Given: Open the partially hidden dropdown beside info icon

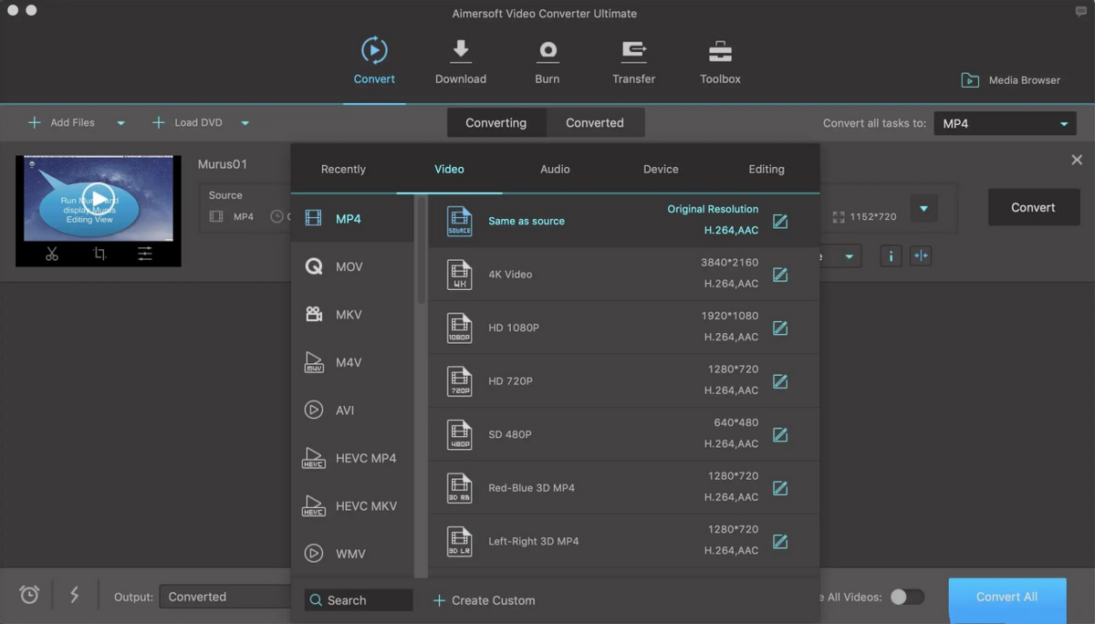Looking at the screenshot, I should click(840, 256).
